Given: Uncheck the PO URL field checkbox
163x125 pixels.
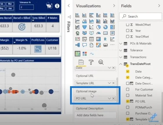Looking at the screenshot, I should 128,101.
